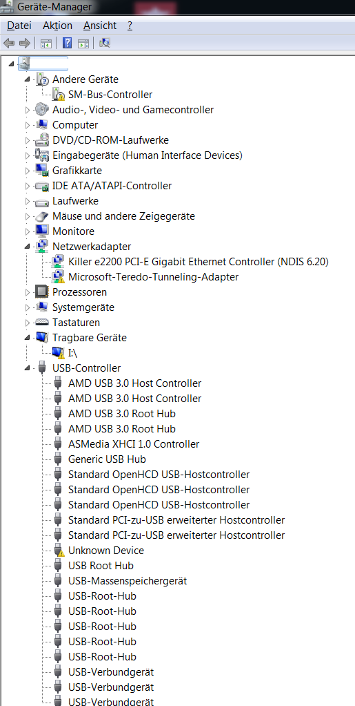355x706 pixels.
Task: Click the back arrow toolbar icon
Action: click(9, 44)
